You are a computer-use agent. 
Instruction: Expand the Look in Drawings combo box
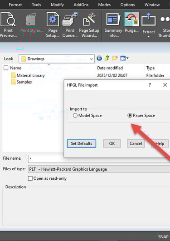tap(57, 59)
